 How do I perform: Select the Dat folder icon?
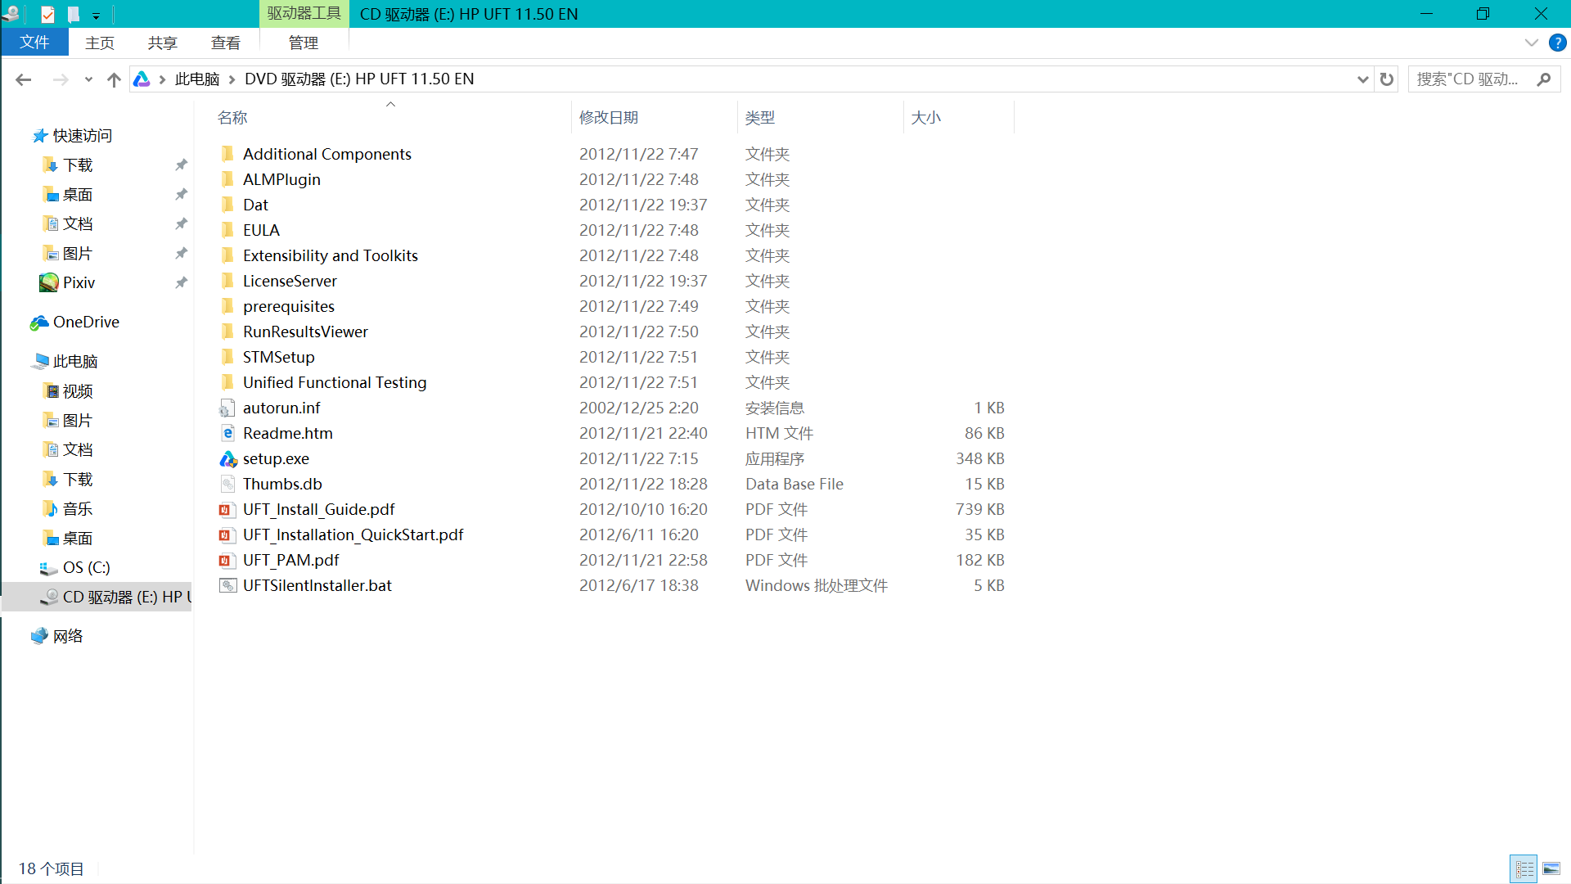pyautogui.click(x=227, y=205)
